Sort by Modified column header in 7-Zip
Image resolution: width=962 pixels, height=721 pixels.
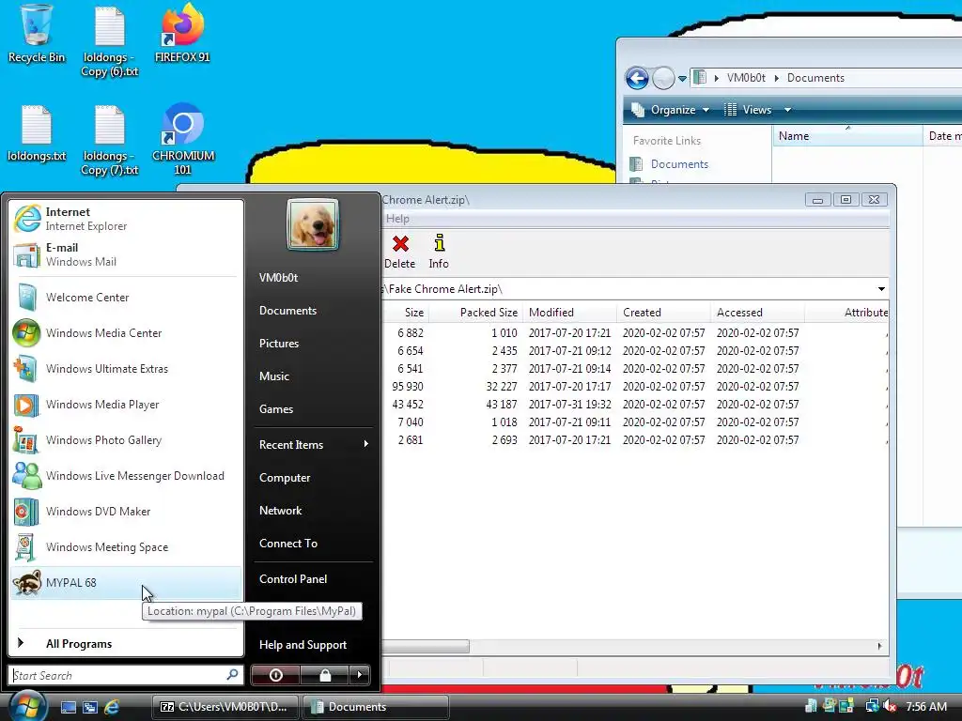coord(569,312)
